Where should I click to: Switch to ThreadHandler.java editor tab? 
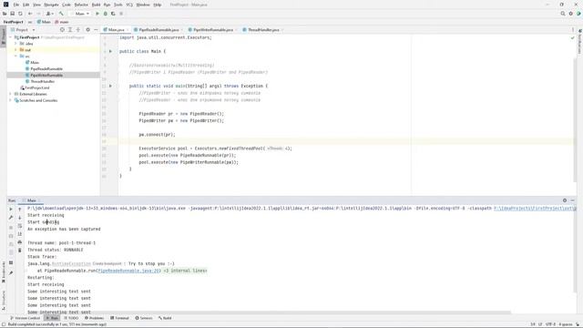263,30
